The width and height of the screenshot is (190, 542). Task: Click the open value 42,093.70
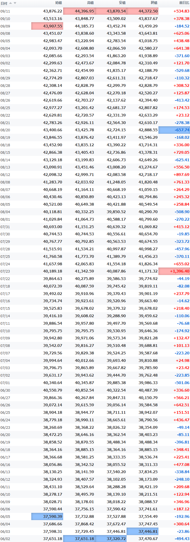pyautogui.click(x=53, y=48)
